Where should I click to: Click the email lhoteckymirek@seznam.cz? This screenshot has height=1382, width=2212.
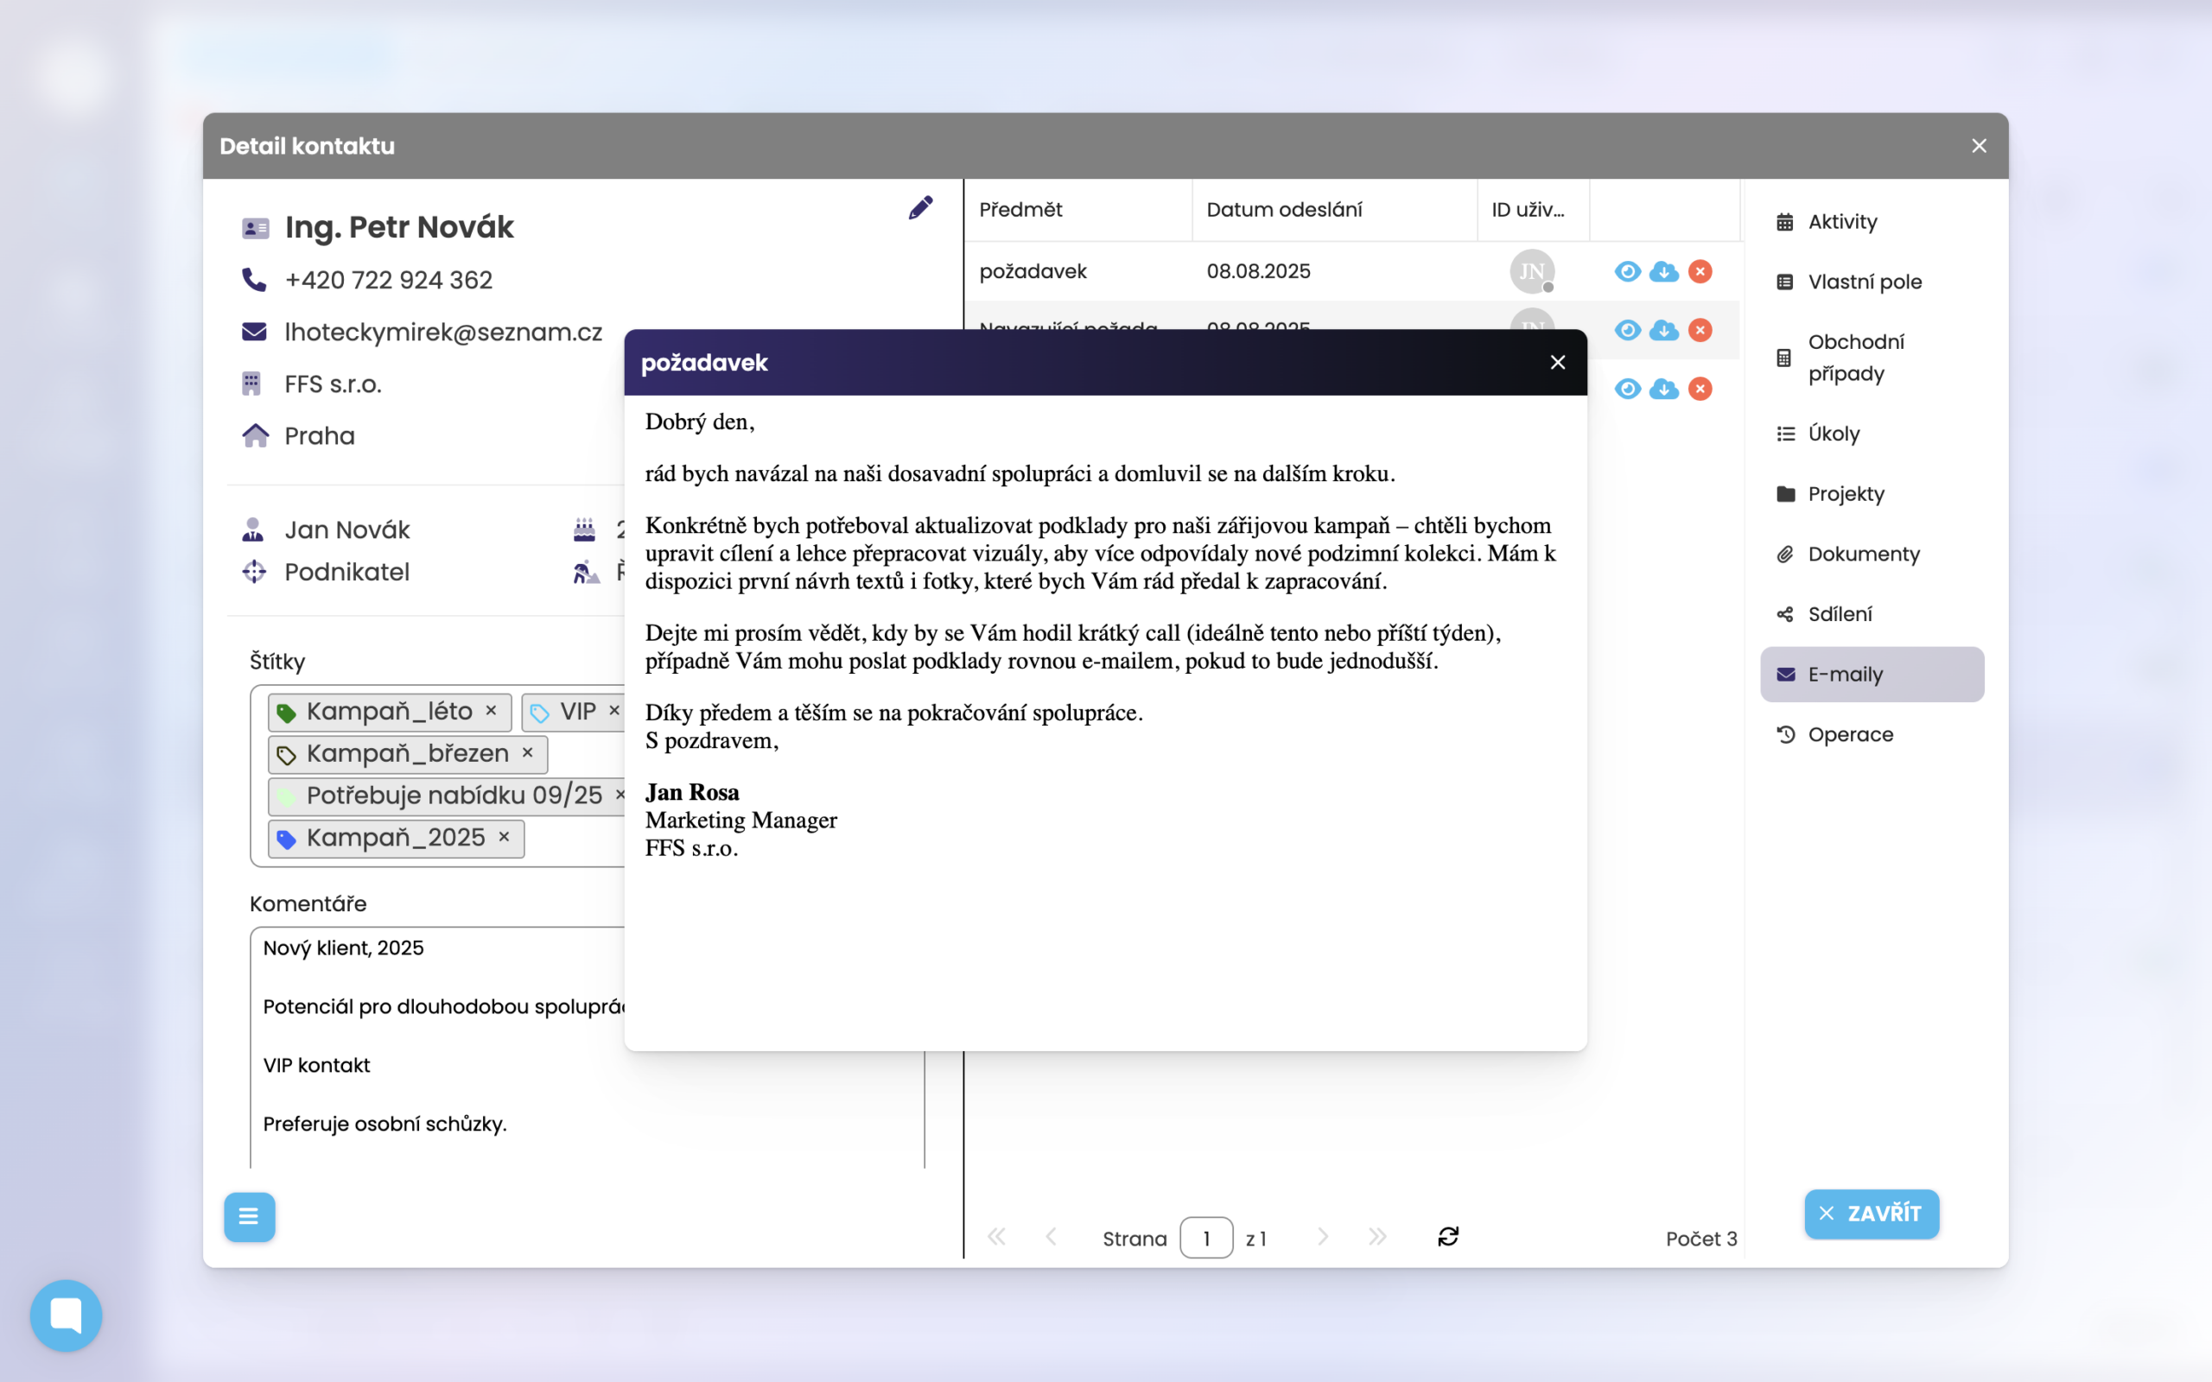[x=443, y=331]
